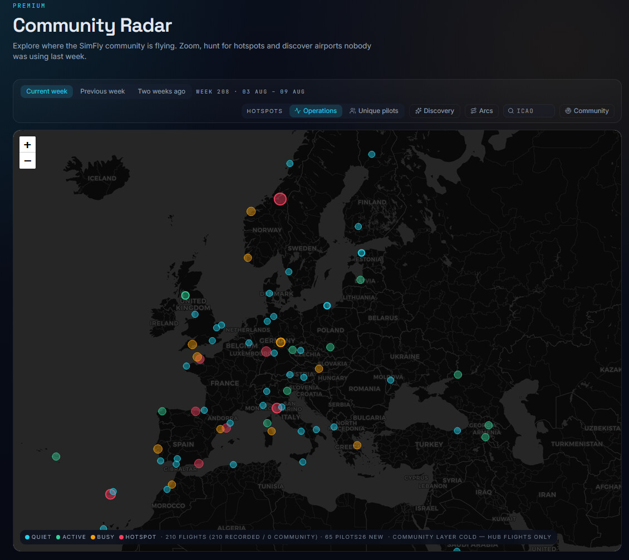Viewport: 629px width, 560px height.
Task: Select the Operations hotspot mode
Action: (316, 111)
